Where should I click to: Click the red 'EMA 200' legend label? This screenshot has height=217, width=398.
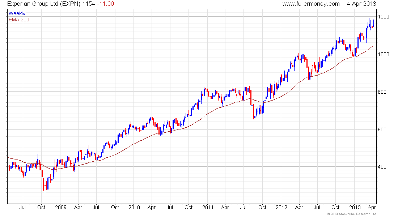tap(19, 20)
